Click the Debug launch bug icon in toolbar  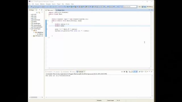[68, 7]
